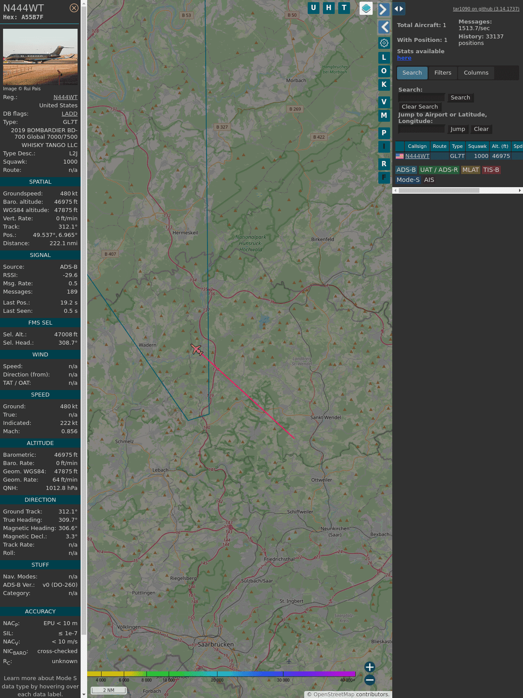Switch to the Filters tab

pos(443,73)
